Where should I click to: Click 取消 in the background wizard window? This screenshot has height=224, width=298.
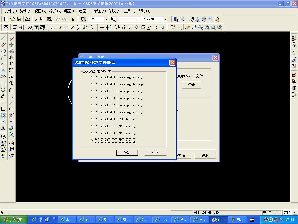(x=205, y=156)
